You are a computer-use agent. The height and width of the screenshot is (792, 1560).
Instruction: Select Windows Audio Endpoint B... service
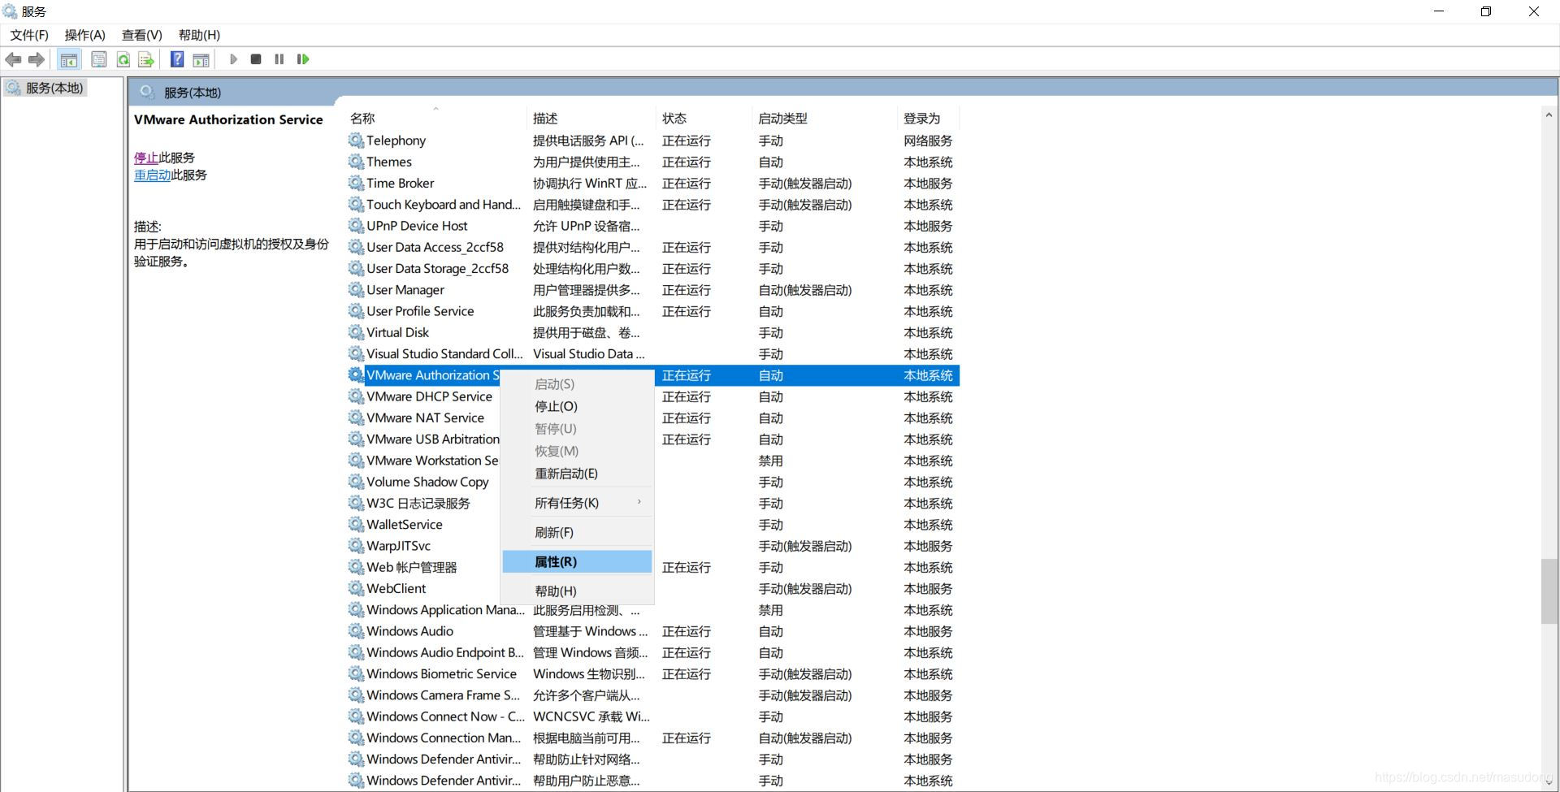tap(652, 652)
